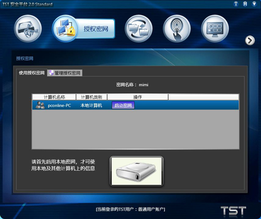The height and width of the screenshot is (219, 261).
Task: Switch to 使用授权密网 tab
Action: coord(31,72)
